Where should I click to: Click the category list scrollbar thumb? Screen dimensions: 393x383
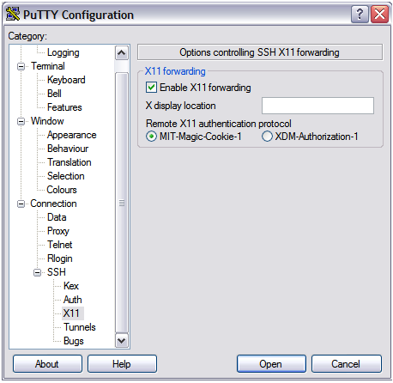coord(122,203)
